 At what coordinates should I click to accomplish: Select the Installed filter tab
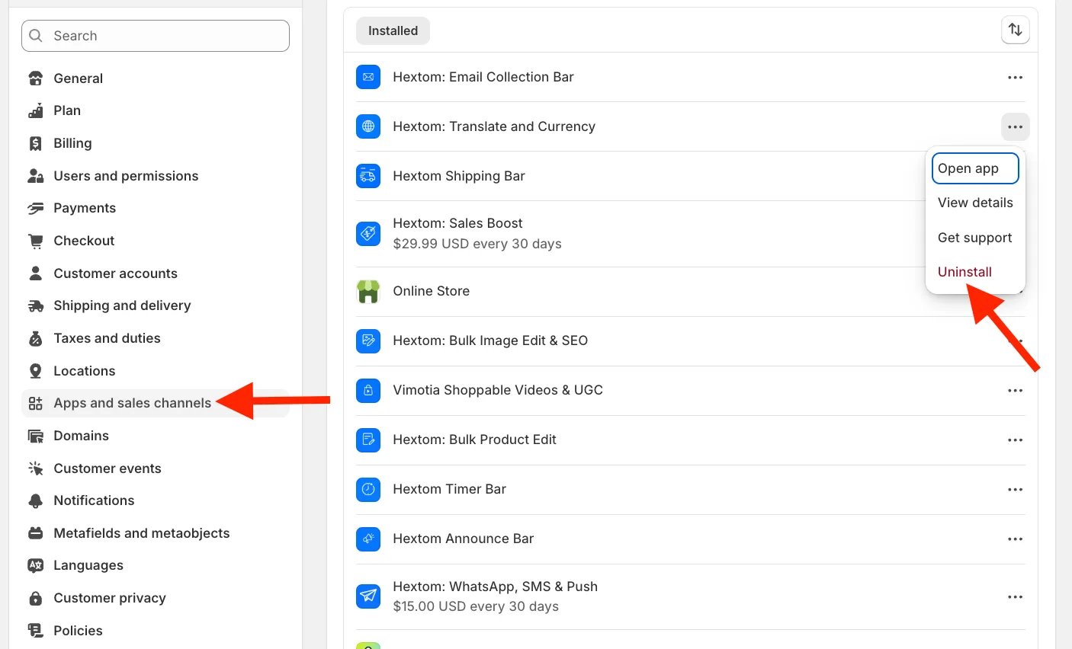pos(393,30)
